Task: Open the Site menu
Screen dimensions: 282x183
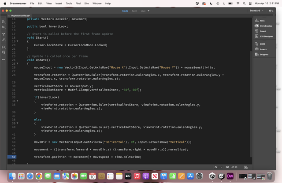Action: tap(86, 4)
